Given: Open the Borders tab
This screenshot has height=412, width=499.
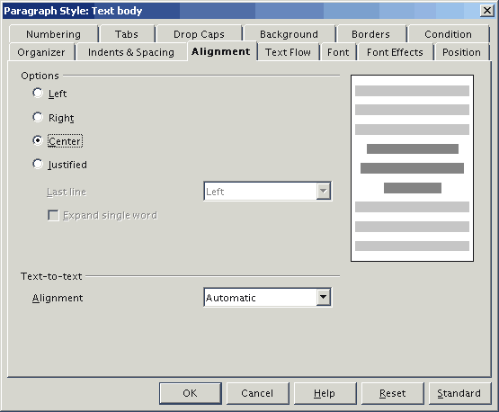Looking at the screenshot, I should (x=370, y=34).
